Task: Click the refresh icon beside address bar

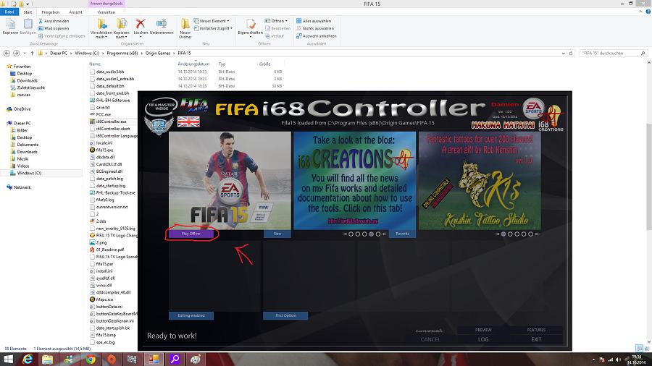Action: (x=571, y=53)
